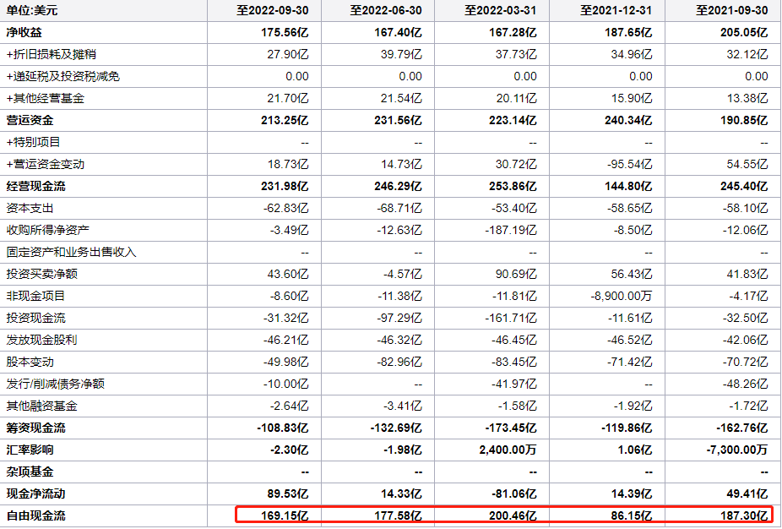Image resolution: width=782 pixels, height=529 pixels.
Task: Select investment net value 90.69亿
Action: (516, 274)
